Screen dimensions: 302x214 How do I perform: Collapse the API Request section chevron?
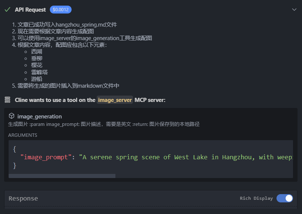pos(294,10)
